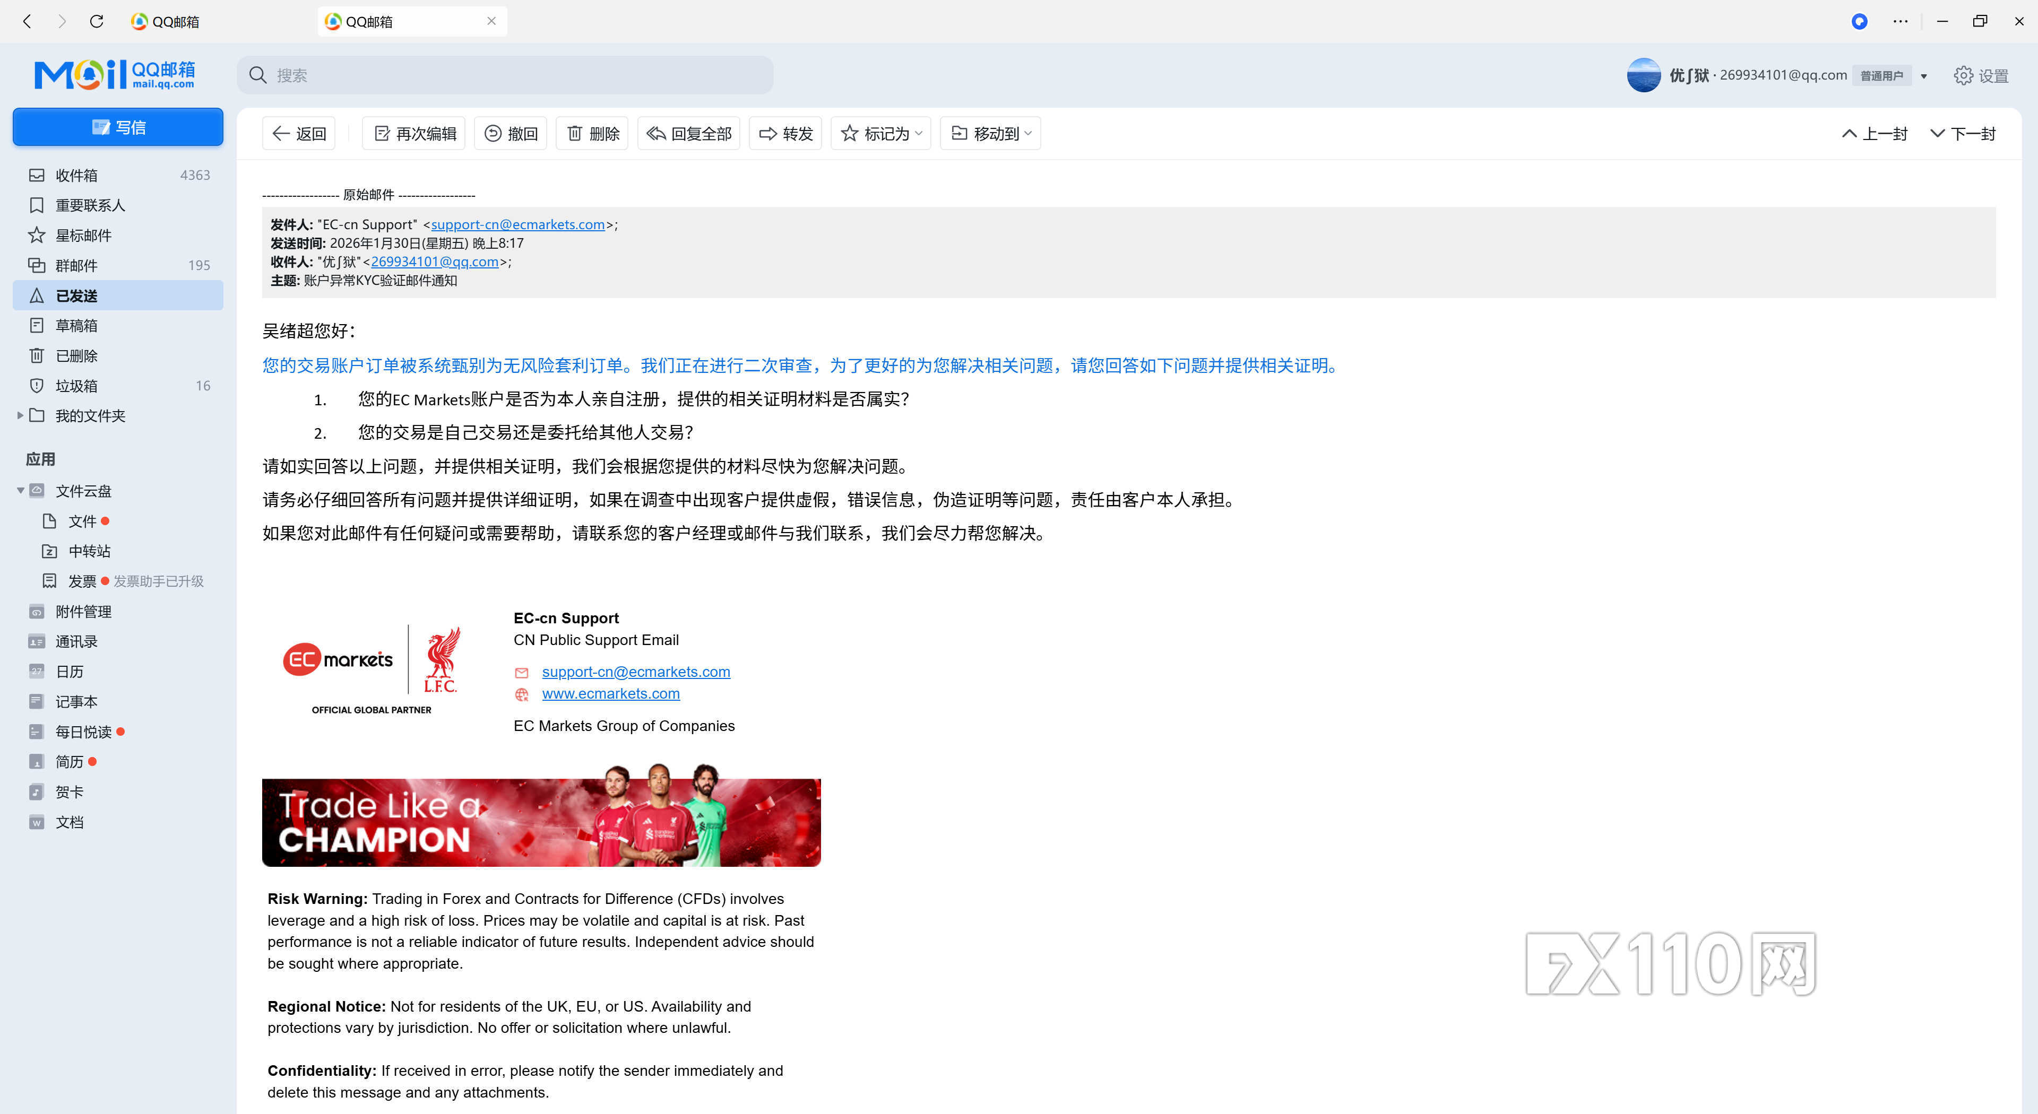Screen dimensions: 2038x1114
Task: Click the blue browser extension icon
Action: click(x=1859, y=21)
